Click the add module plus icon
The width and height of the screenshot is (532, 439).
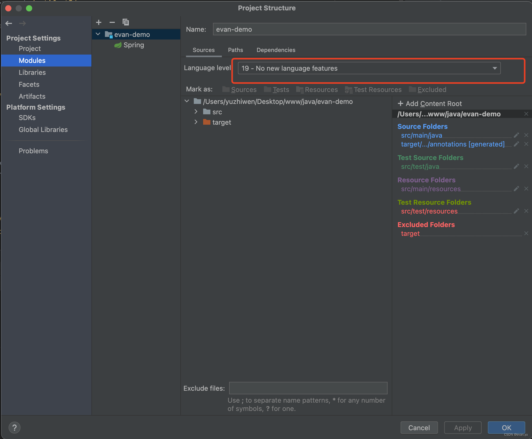(99, 22)
